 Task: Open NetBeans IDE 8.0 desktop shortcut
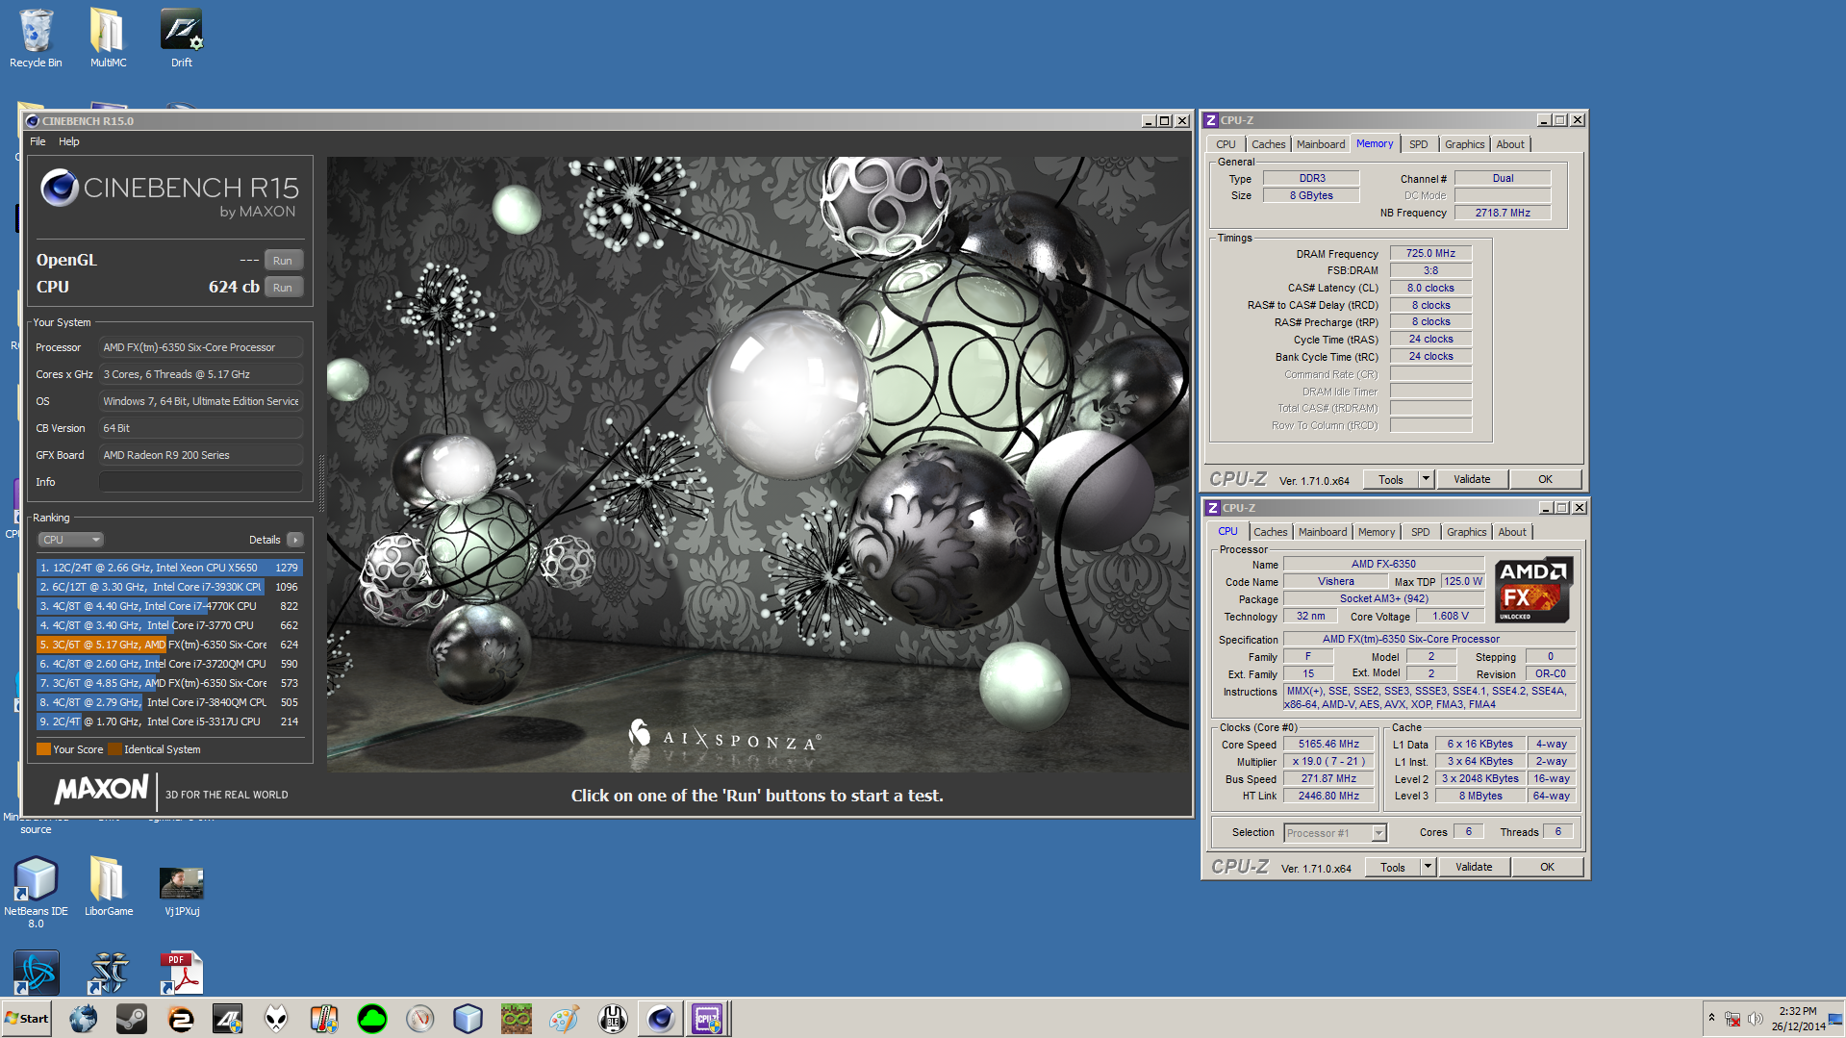36,891
